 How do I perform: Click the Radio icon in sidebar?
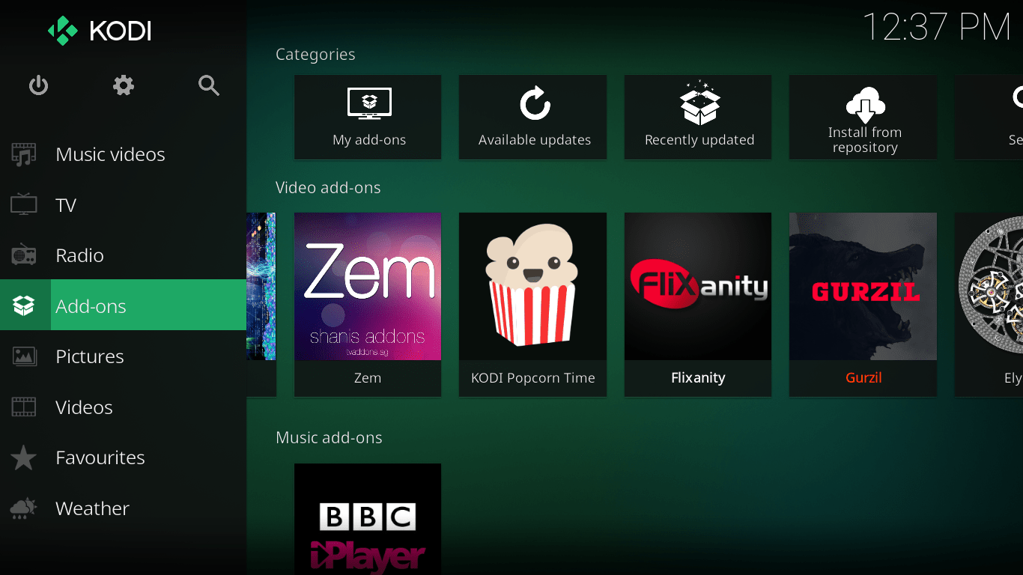[24, 255]
